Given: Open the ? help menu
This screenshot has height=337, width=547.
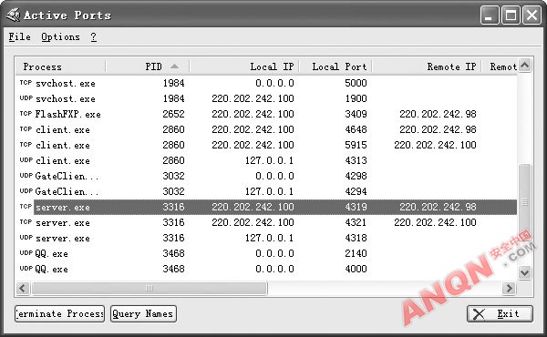Looking at the screenshot, I should point(93,36).
